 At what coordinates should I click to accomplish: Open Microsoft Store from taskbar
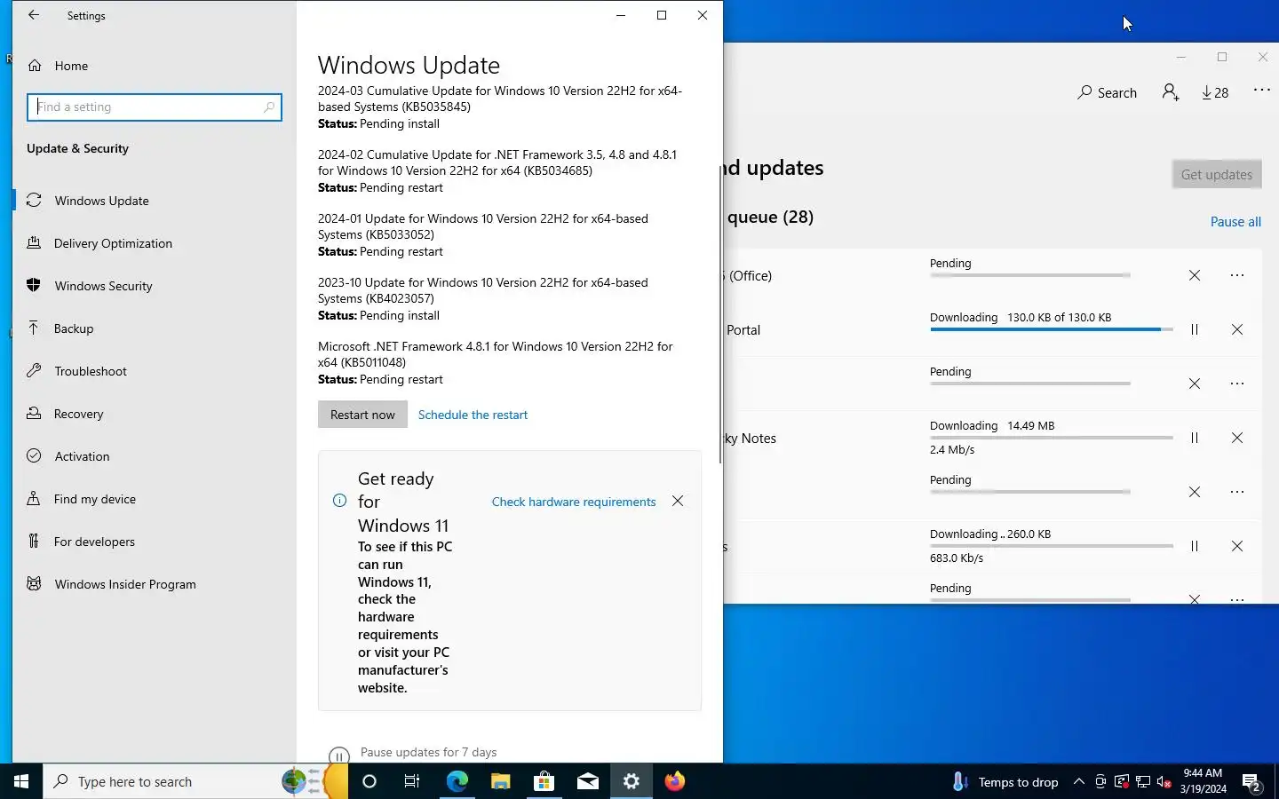click(544, 781)
